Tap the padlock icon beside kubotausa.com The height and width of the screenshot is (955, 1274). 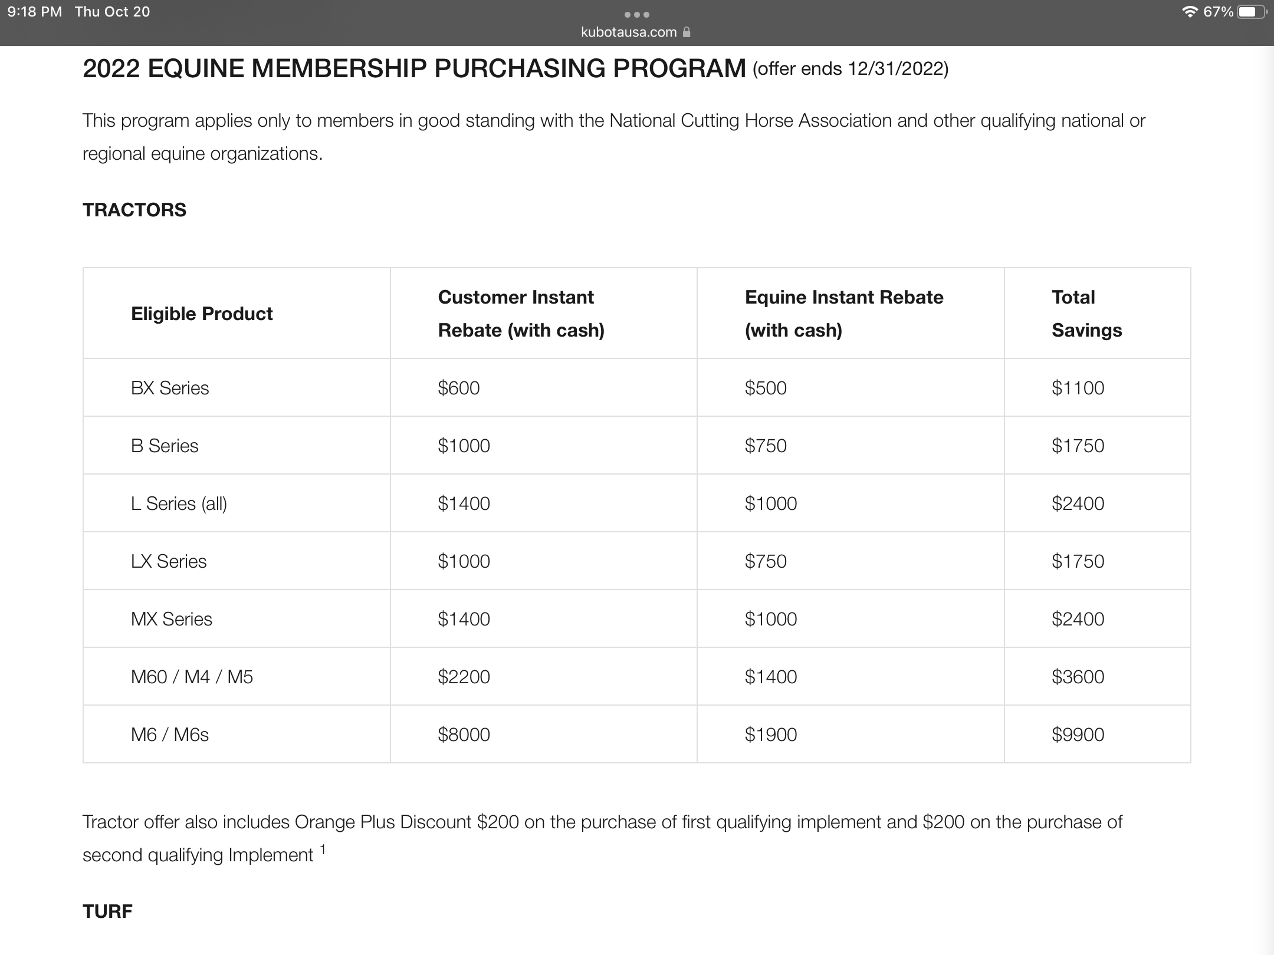click(x=687, y=32)
